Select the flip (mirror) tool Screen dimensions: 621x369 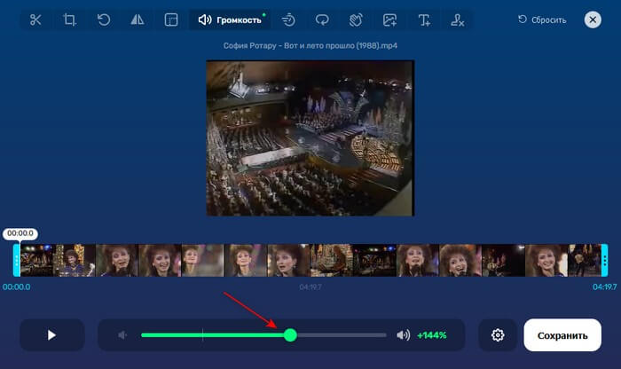(x=138, y=20)
